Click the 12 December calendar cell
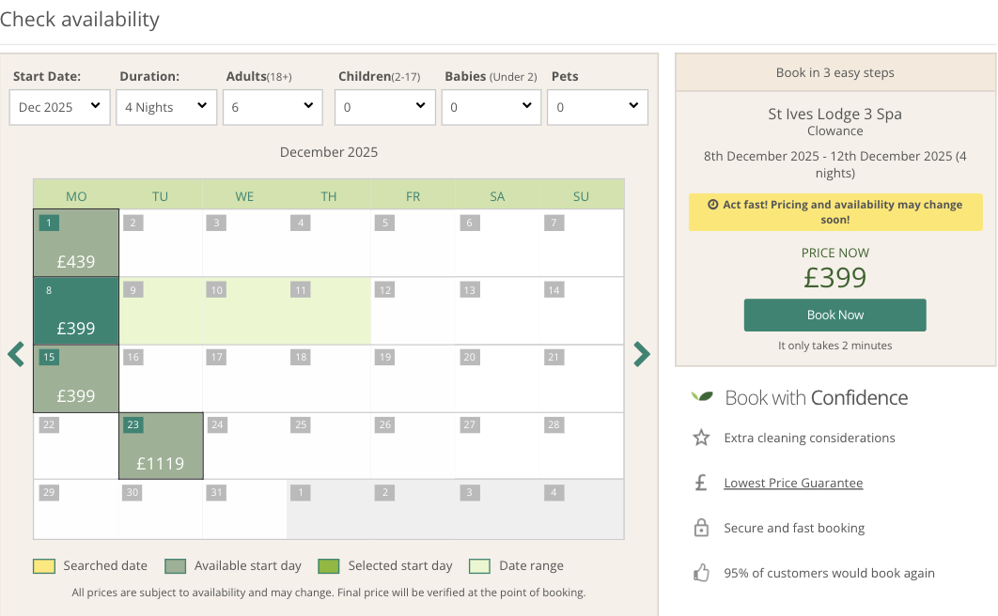The height and width of the screenshot is (616, 998). tap(413, 311)
